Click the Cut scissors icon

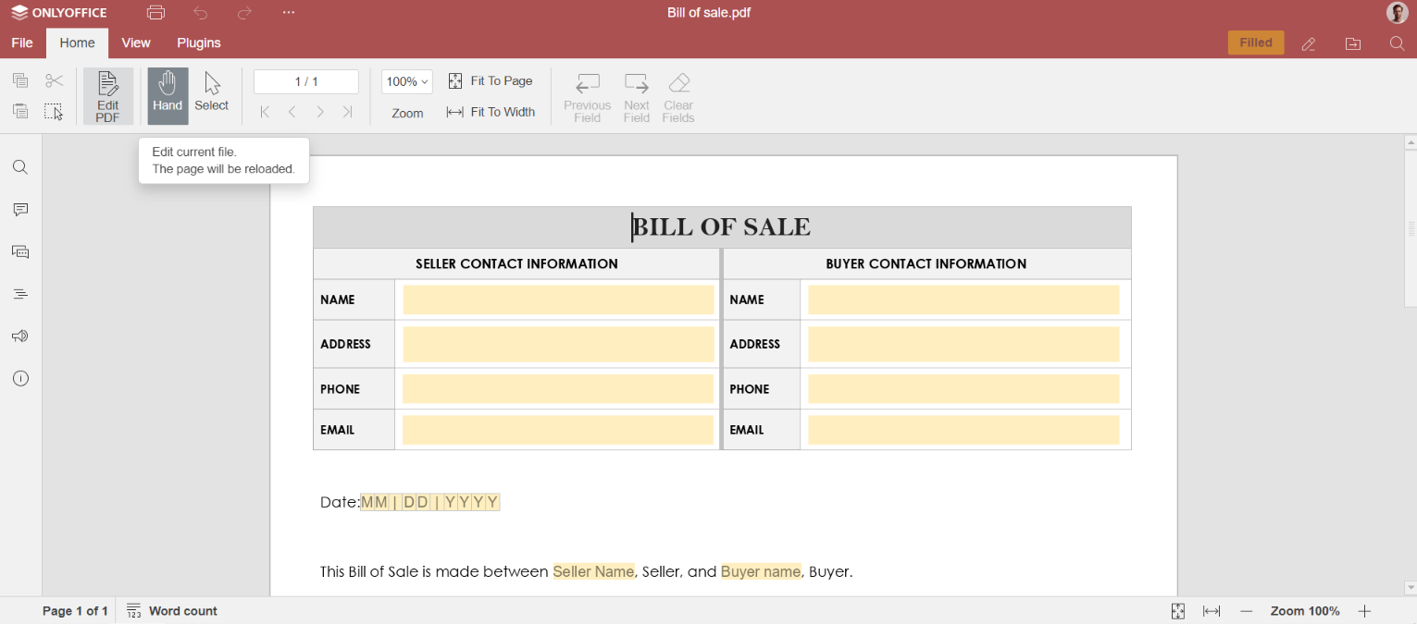(x=55, y=81)
